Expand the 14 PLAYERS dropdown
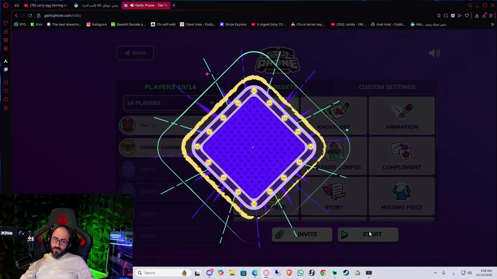 [170, 103]
